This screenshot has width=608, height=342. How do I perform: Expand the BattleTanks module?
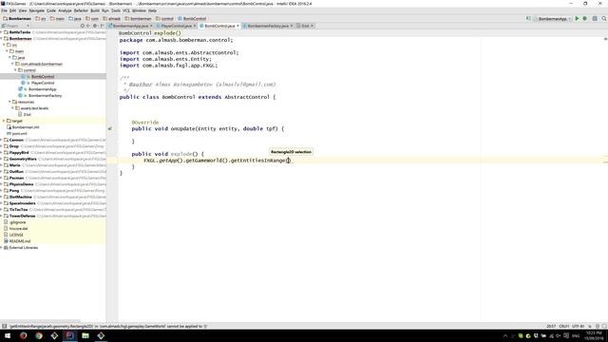[x=2, y=32]
